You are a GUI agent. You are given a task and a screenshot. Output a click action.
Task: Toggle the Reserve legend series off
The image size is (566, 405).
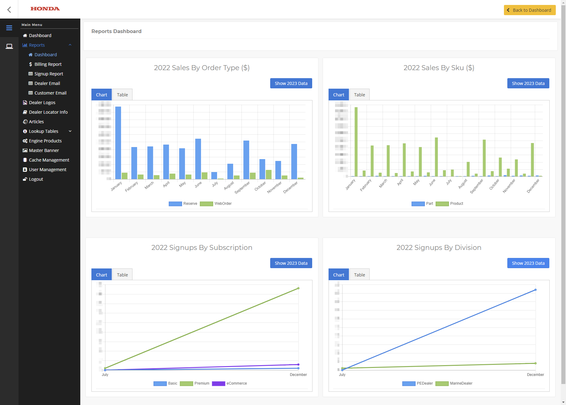coord(175,204)
